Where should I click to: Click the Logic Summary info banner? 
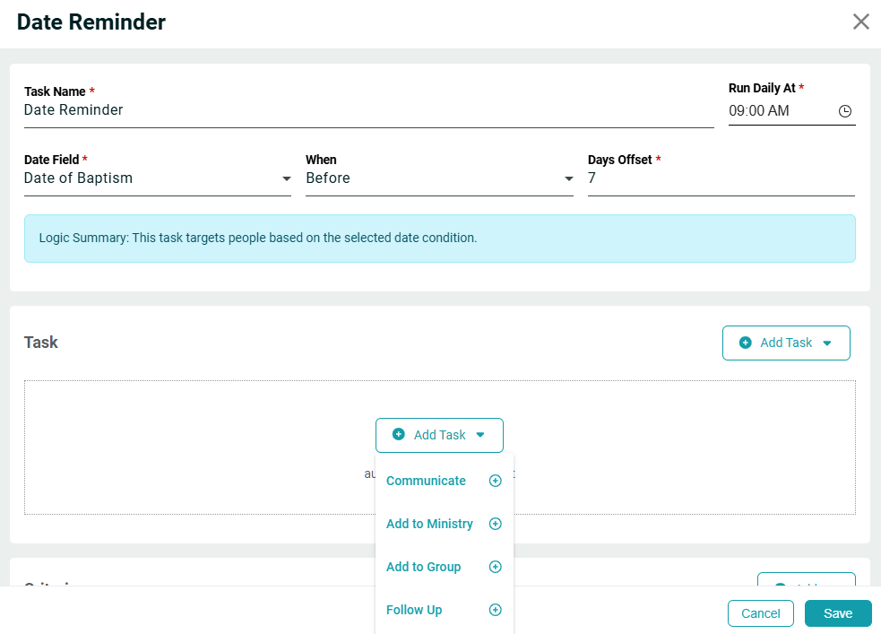click(439, 239)
